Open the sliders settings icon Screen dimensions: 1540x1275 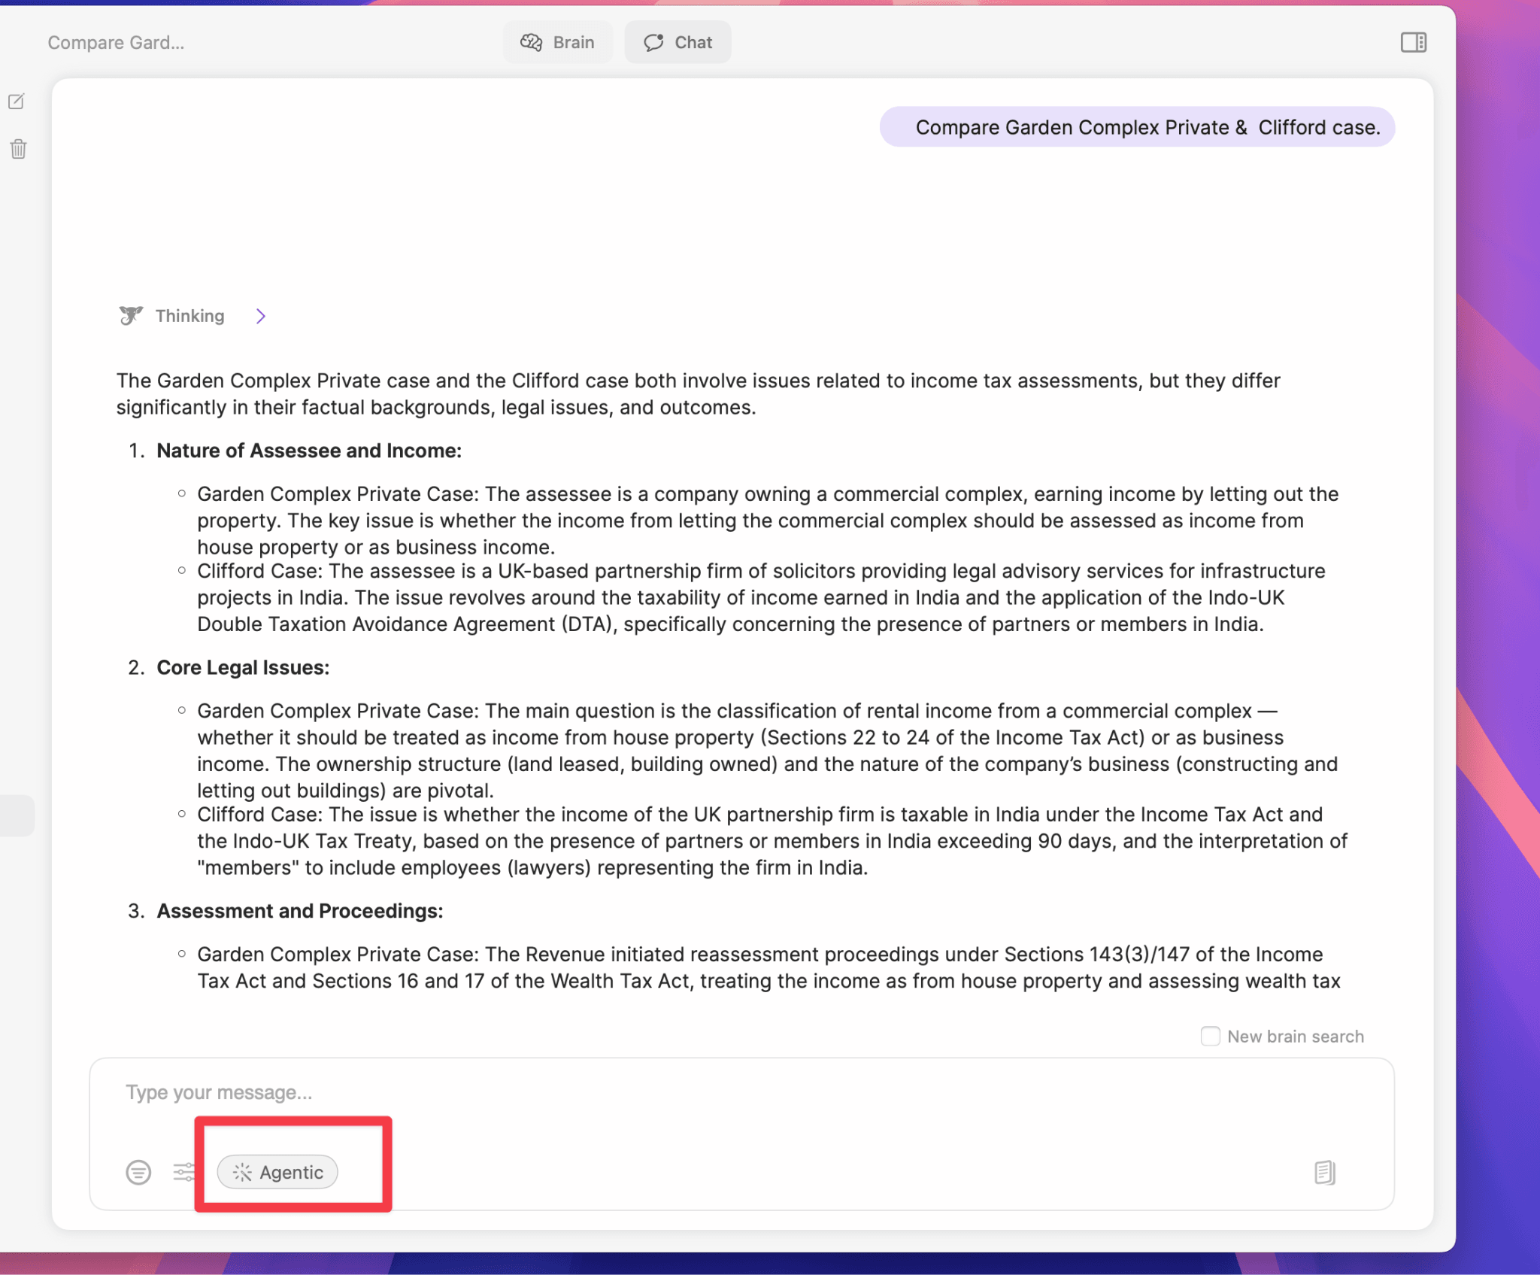(183, 1172)
